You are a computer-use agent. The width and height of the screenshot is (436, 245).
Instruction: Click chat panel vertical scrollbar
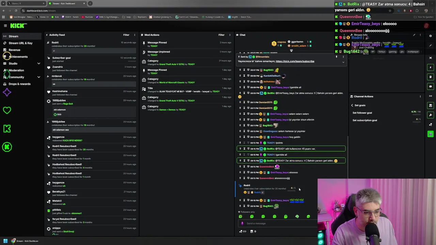(x=347, y=157)
